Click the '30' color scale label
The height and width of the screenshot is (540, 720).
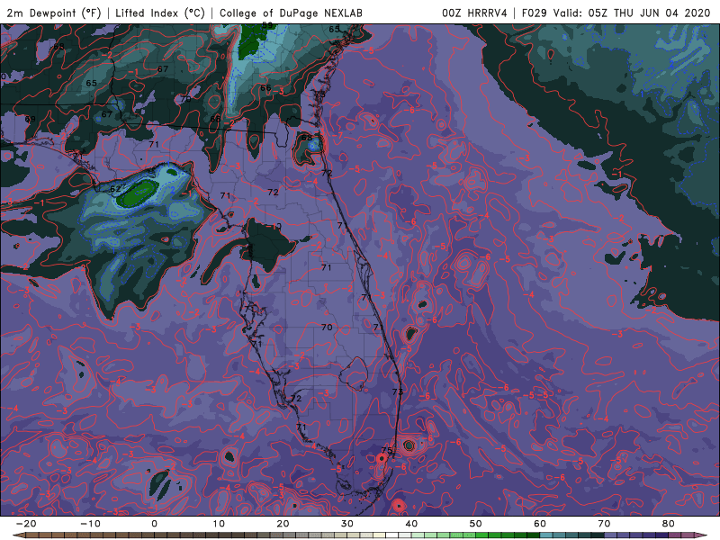tap(347, 524)
